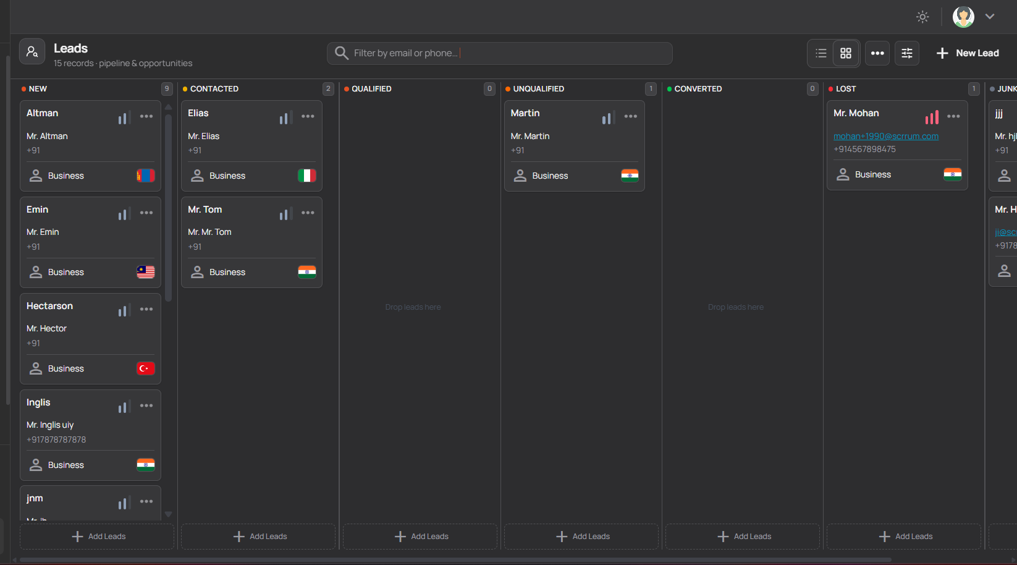Open the header more options menu

coord(877,53)
